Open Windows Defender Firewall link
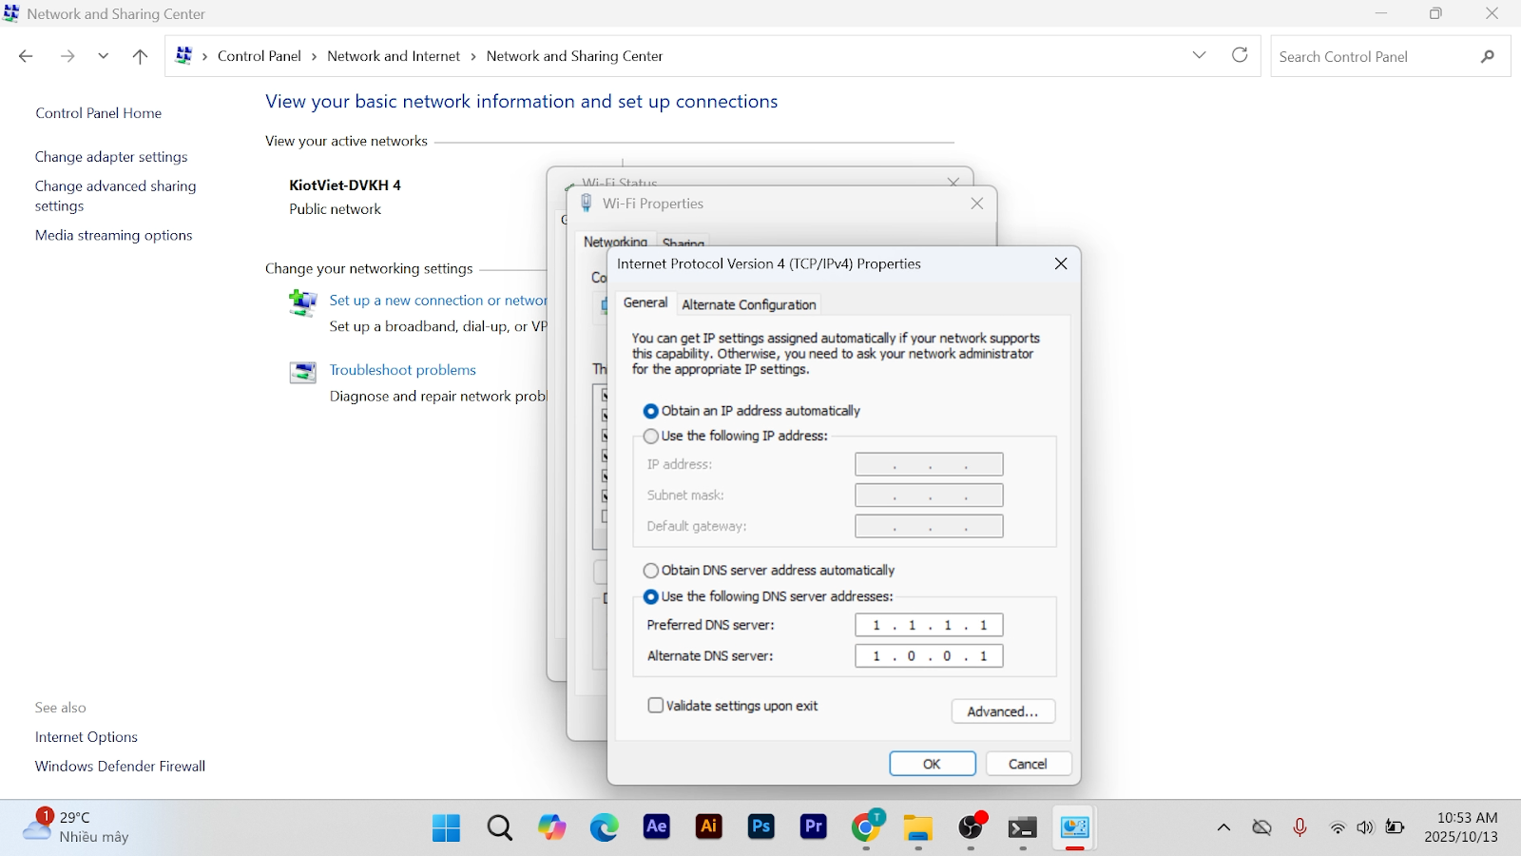 pos(120,767)
